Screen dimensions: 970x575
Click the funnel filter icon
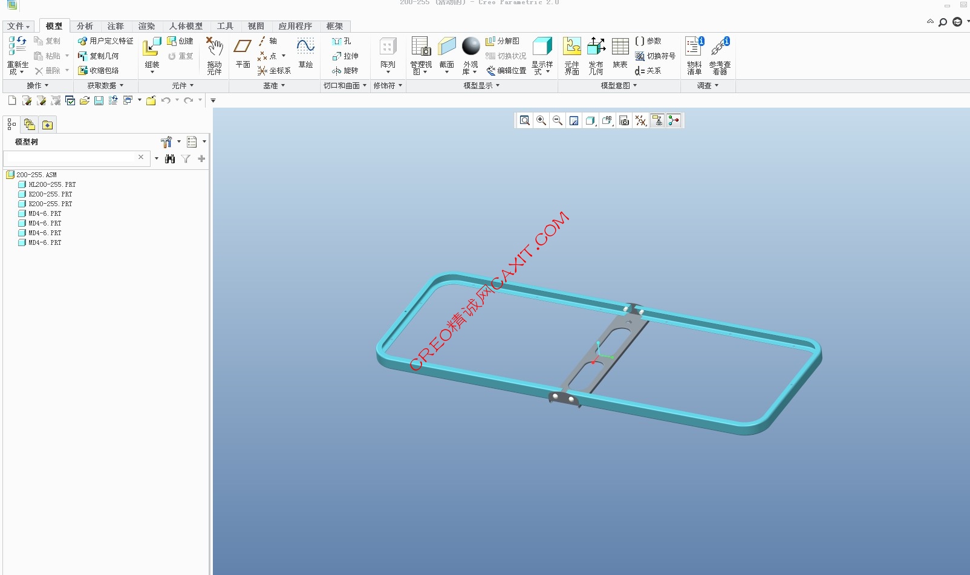[x=186, y=158]
